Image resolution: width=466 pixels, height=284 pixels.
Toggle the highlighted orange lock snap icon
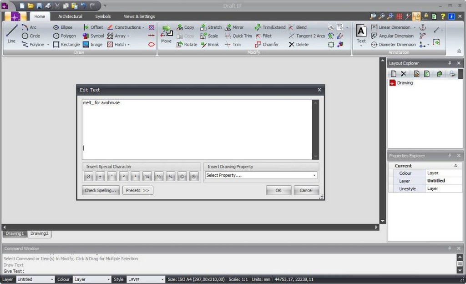pos(416,16)
